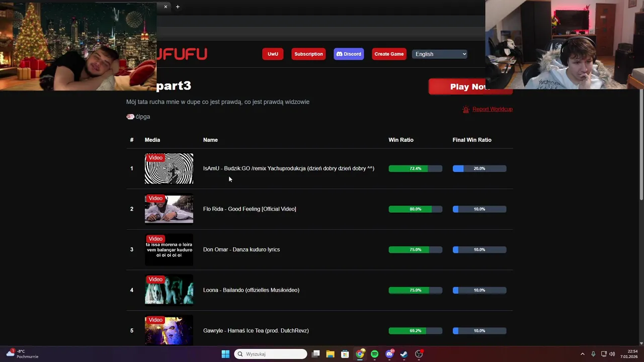The width and height of the screenshot is (644, 362).
Task: Launch File Explorer from the taskbar
Action: tap(330, 354)
